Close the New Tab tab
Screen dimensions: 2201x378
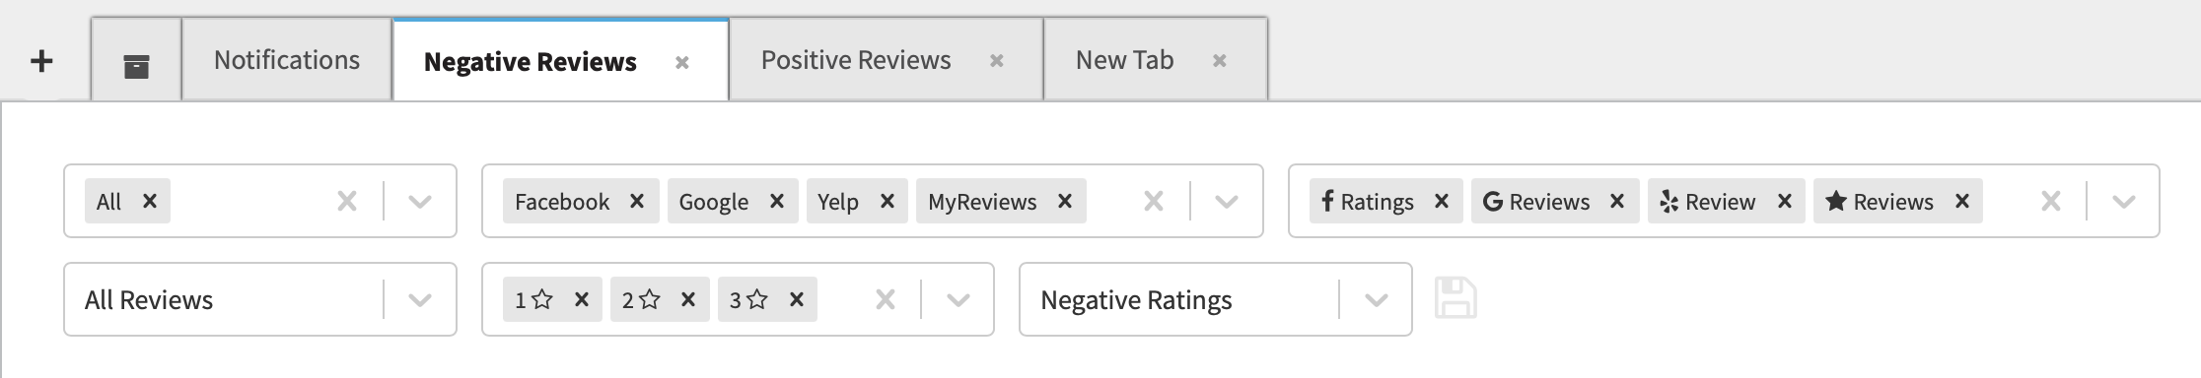(x=1220, y=61)
